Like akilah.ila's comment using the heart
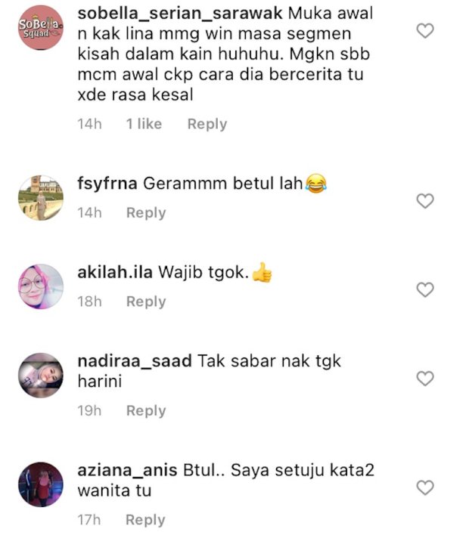 (x=425, y=289)
